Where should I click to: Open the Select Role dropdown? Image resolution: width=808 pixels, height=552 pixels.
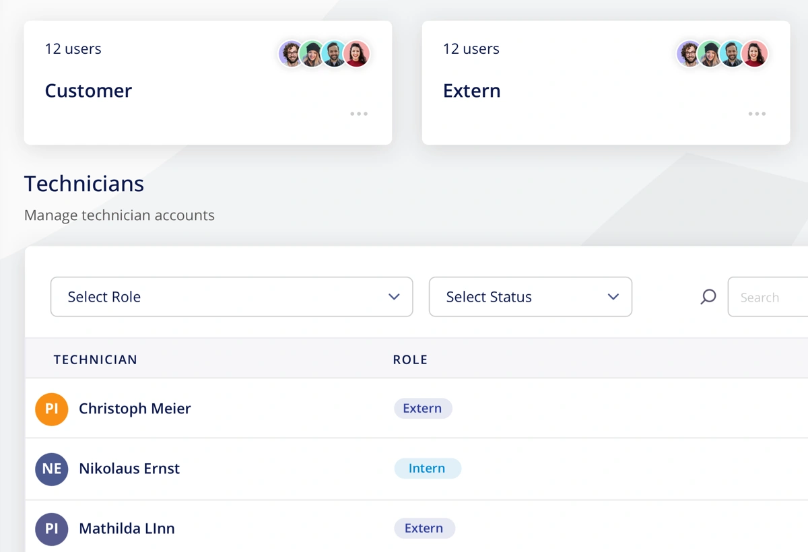[232, 297]
